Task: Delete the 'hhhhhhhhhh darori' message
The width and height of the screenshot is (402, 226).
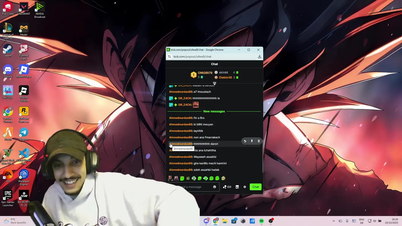Action: (x=259, y=141)
